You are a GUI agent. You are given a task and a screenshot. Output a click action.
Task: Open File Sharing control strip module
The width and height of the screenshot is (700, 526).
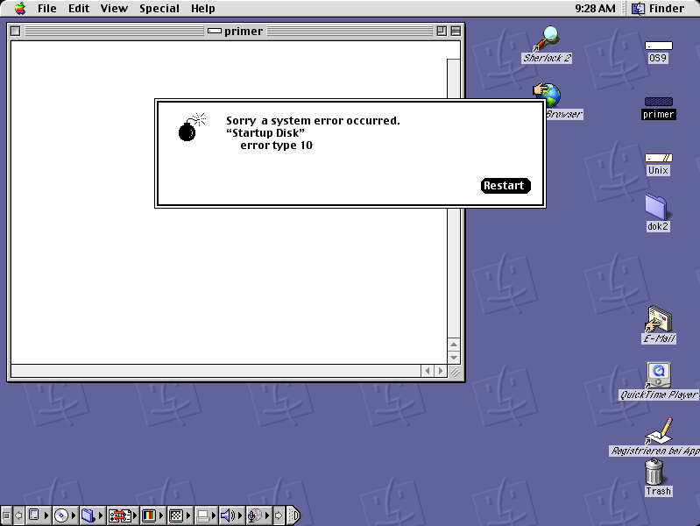pos(92,515)
